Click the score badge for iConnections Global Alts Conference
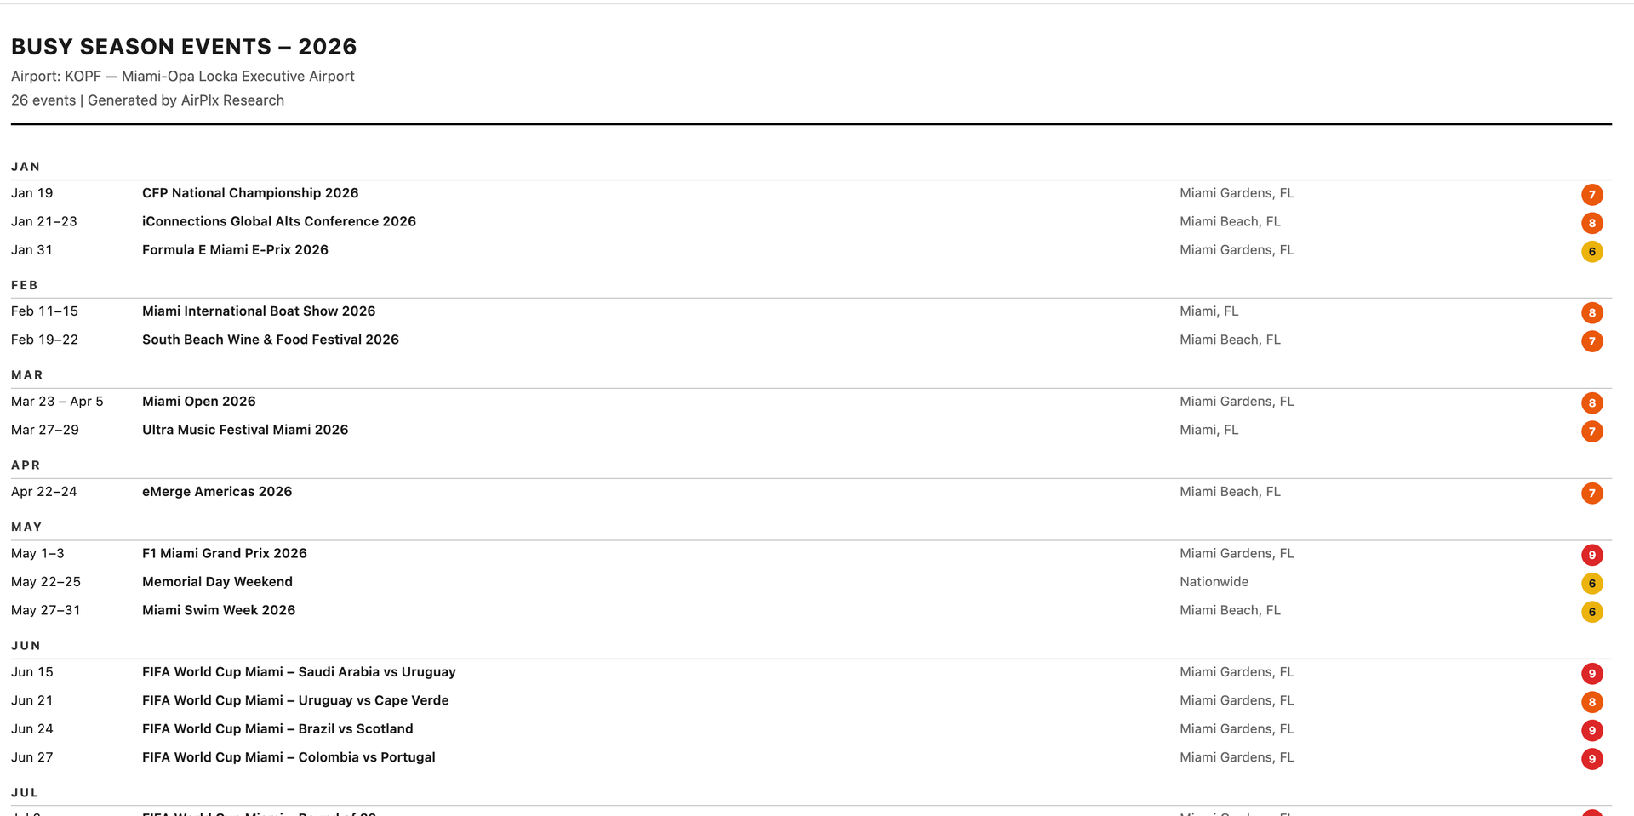 tap(1591, 223)
